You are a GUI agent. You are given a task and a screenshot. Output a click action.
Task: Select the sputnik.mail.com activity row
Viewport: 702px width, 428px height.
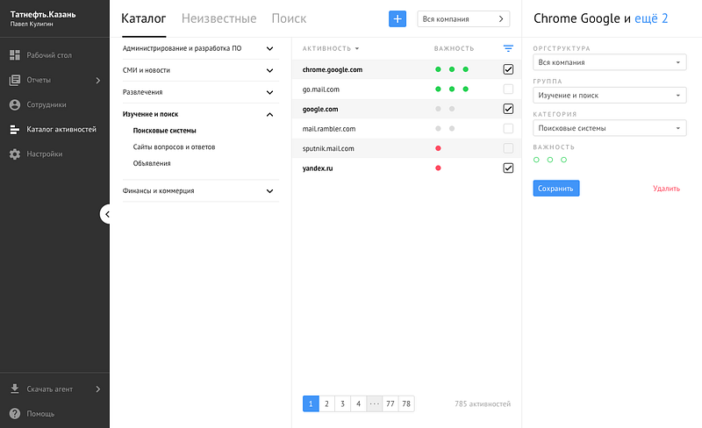pyautogui.click(x=406, y=148)
